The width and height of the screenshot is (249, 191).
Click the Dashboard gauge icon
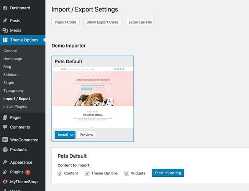[x=5, y=8]
